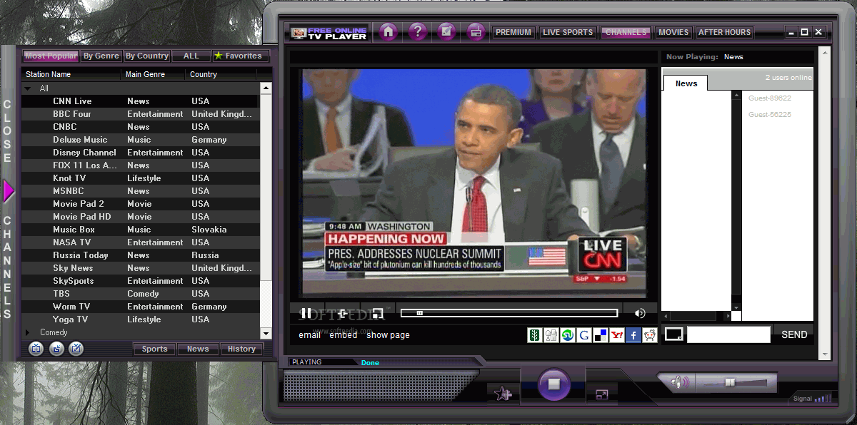Click the green newsvine share icon
Screen dimensions: 857x425
(x=535, y=335)
